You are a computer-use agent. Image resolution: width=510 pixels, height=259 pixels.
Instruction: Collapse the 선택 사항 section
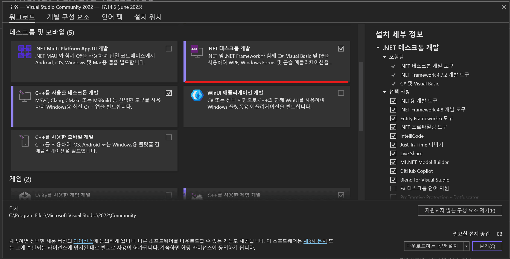384,92
